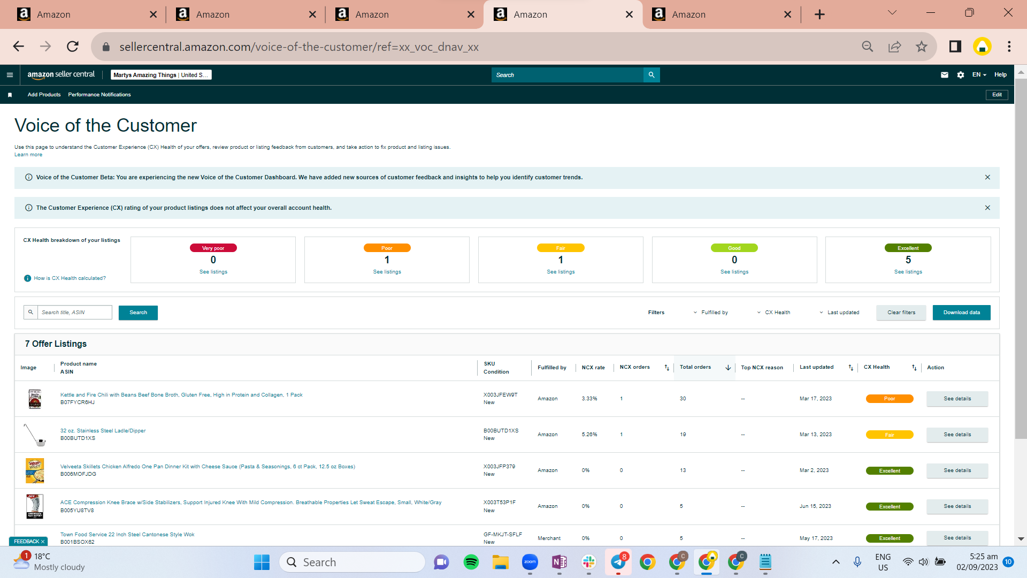Screen dimensions: 1027x578
Task: Sort the table by Last updated column arrows
Action: pyautogui.click(x=851, y=368)
